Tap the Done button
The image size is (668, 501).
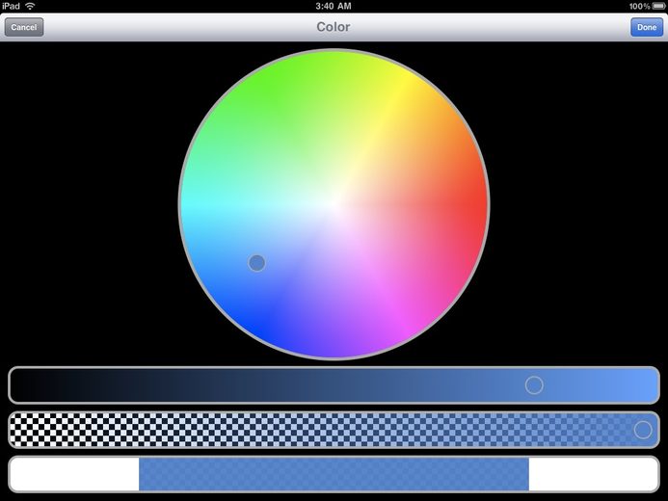(646, 27)
